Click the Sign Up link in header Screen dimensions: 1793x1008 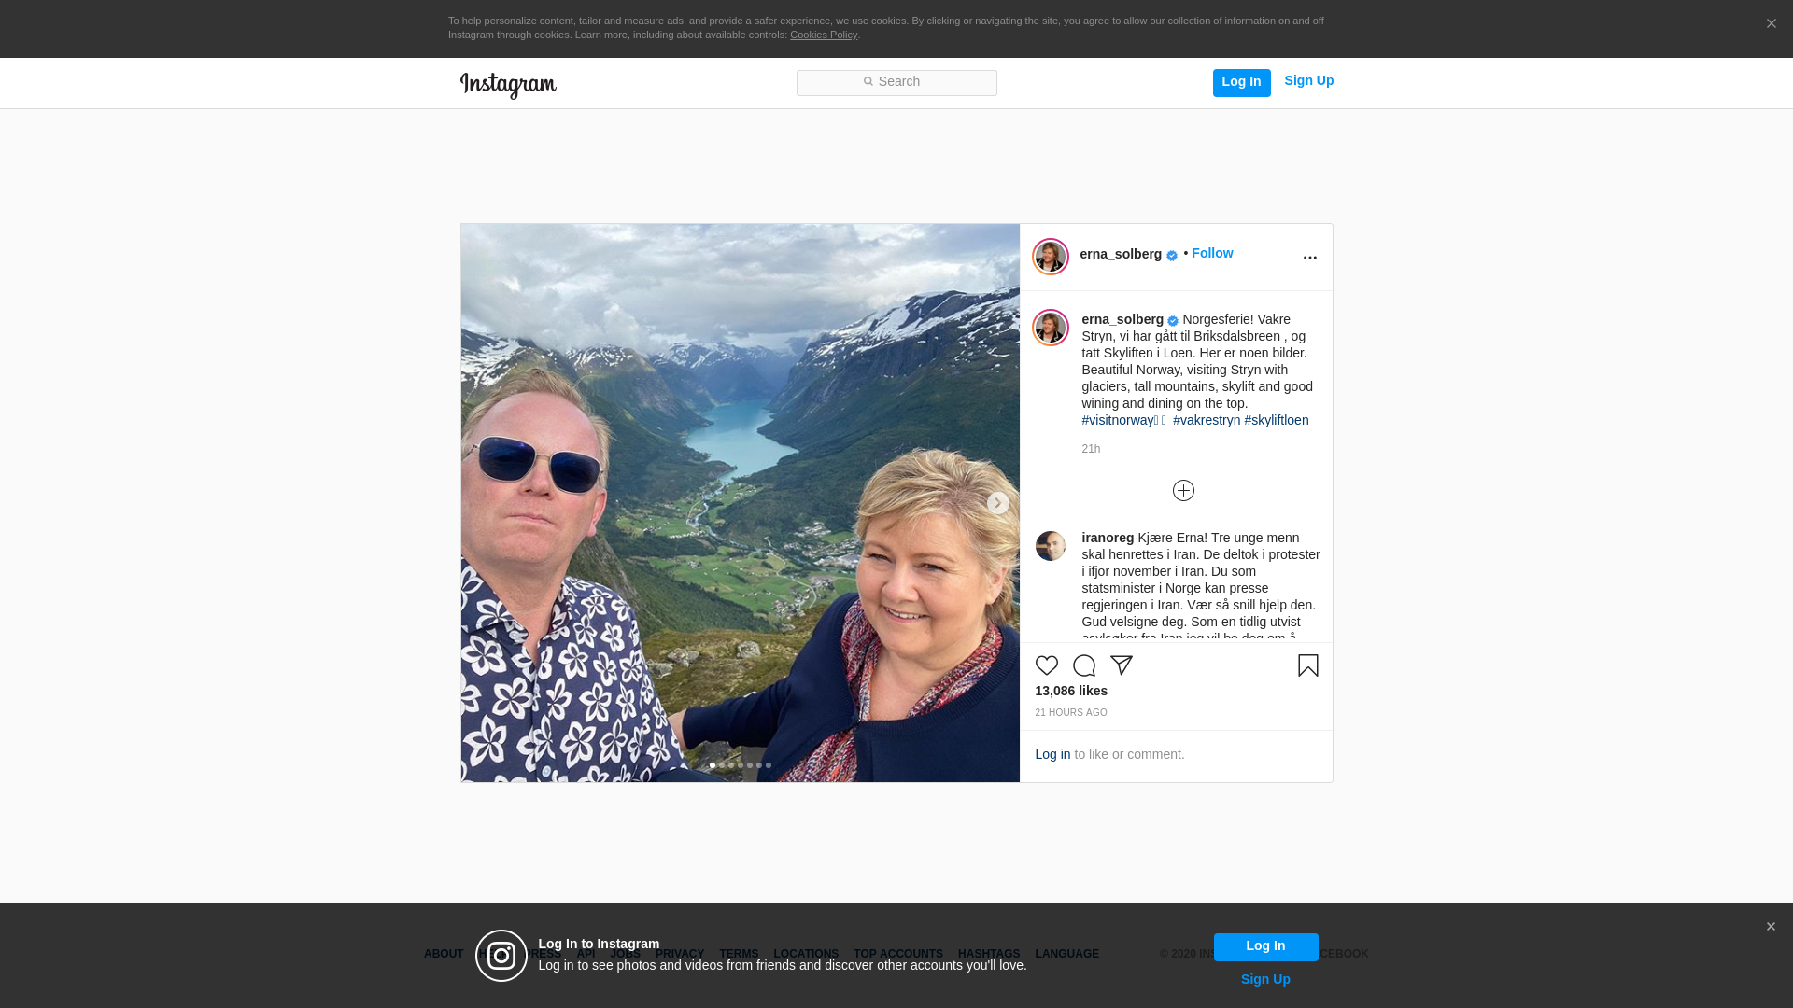click(1308, 81)
